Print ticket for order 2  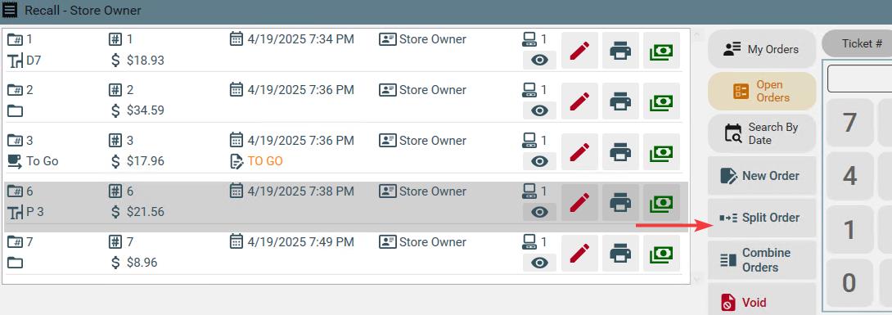[620, 101]
